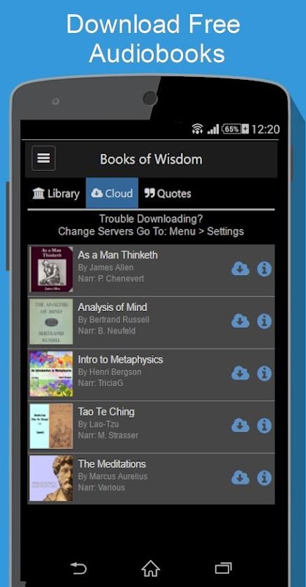Select the Cloud tab
Screen dimensions: 306x587
(x=112, y=193)
